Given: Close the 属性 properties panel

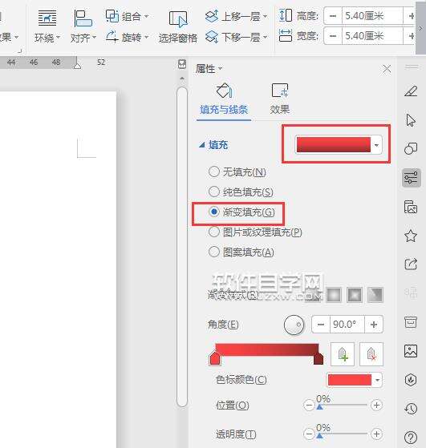Looking at the screenshot, I should [387, 69].
